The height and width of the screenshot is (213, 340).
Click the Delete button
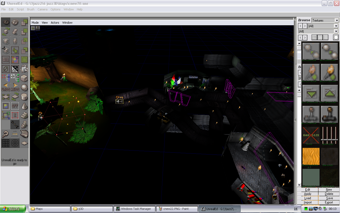(x=329, y=194)
